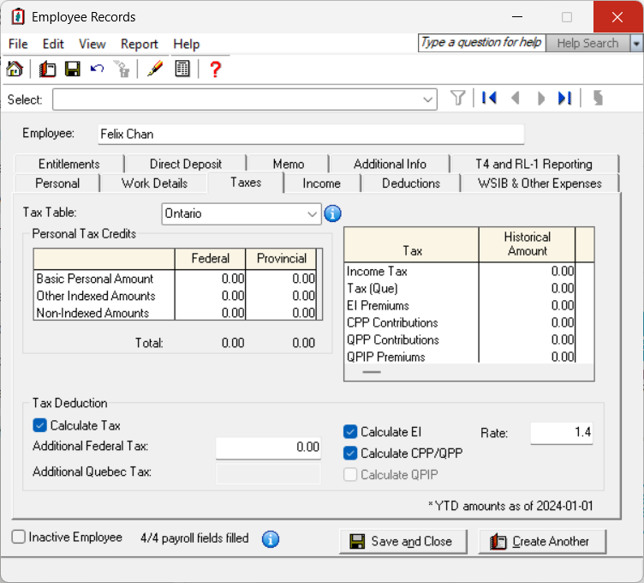This screenshot has width=644, height=583.
Task: Open the File menu
Action: [18, 44]
